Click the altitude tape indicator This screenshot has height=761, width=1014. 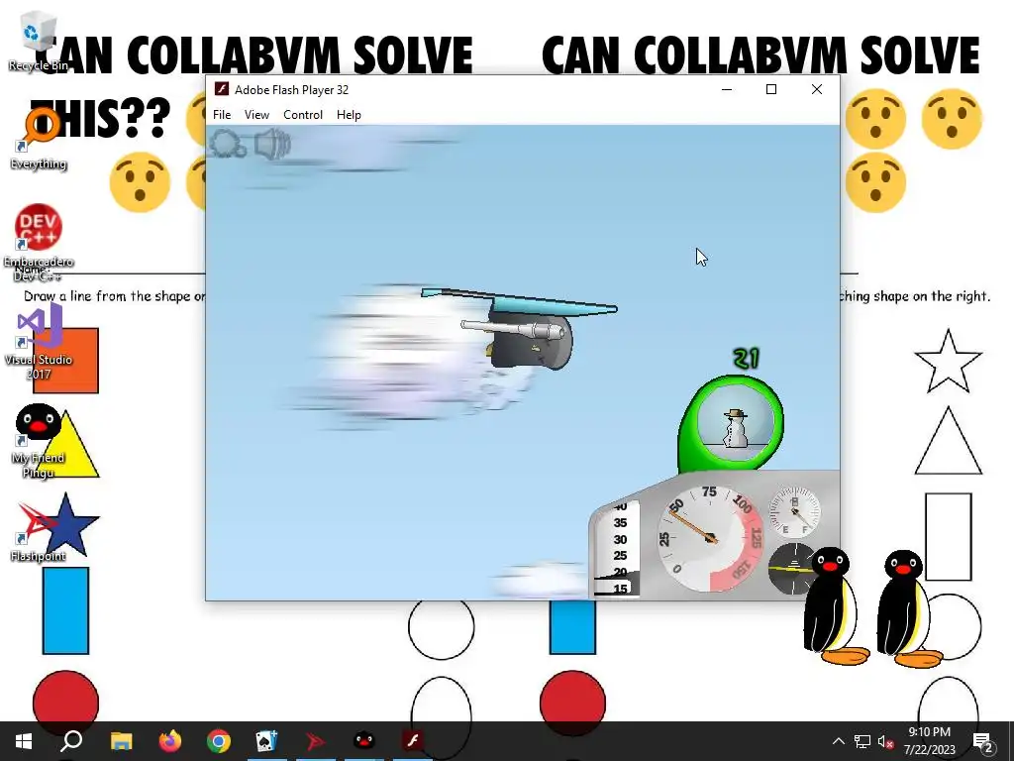pyautogui.click(x=617, y=547)
